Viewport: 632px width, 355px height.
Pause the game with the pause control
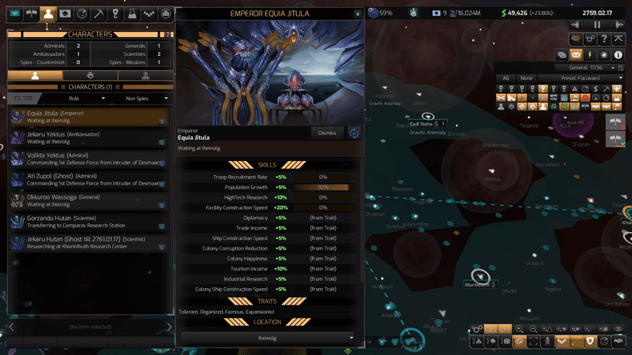[x=597, y=24]
